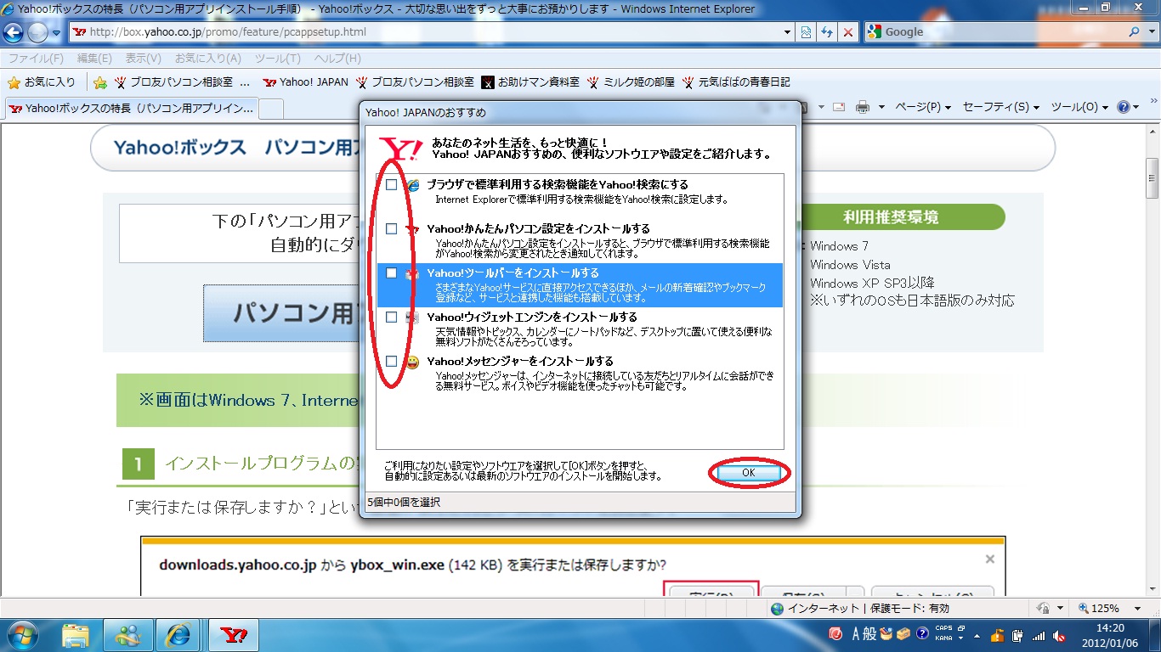
Task: Click the IE forward arrow button
Action: 37,32
